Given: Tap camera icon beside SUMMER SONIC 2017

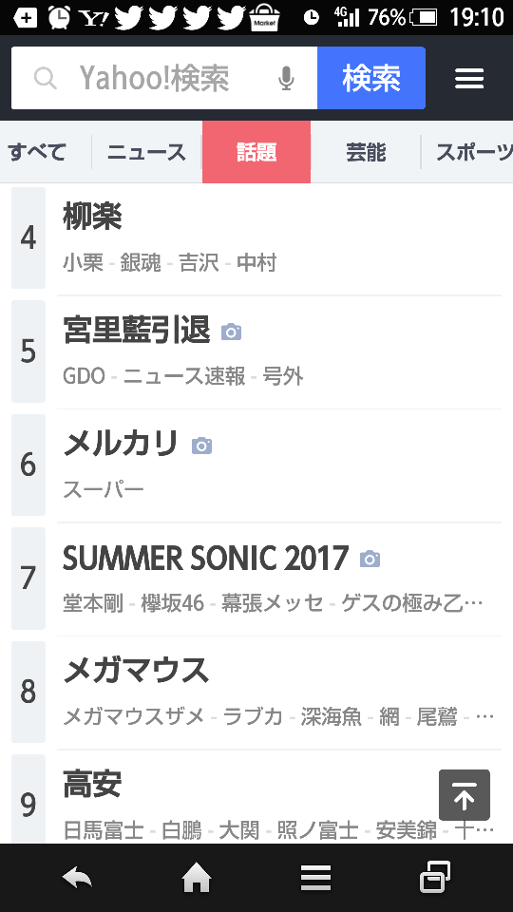Looking at the screenshot, I should click(370, 559).
